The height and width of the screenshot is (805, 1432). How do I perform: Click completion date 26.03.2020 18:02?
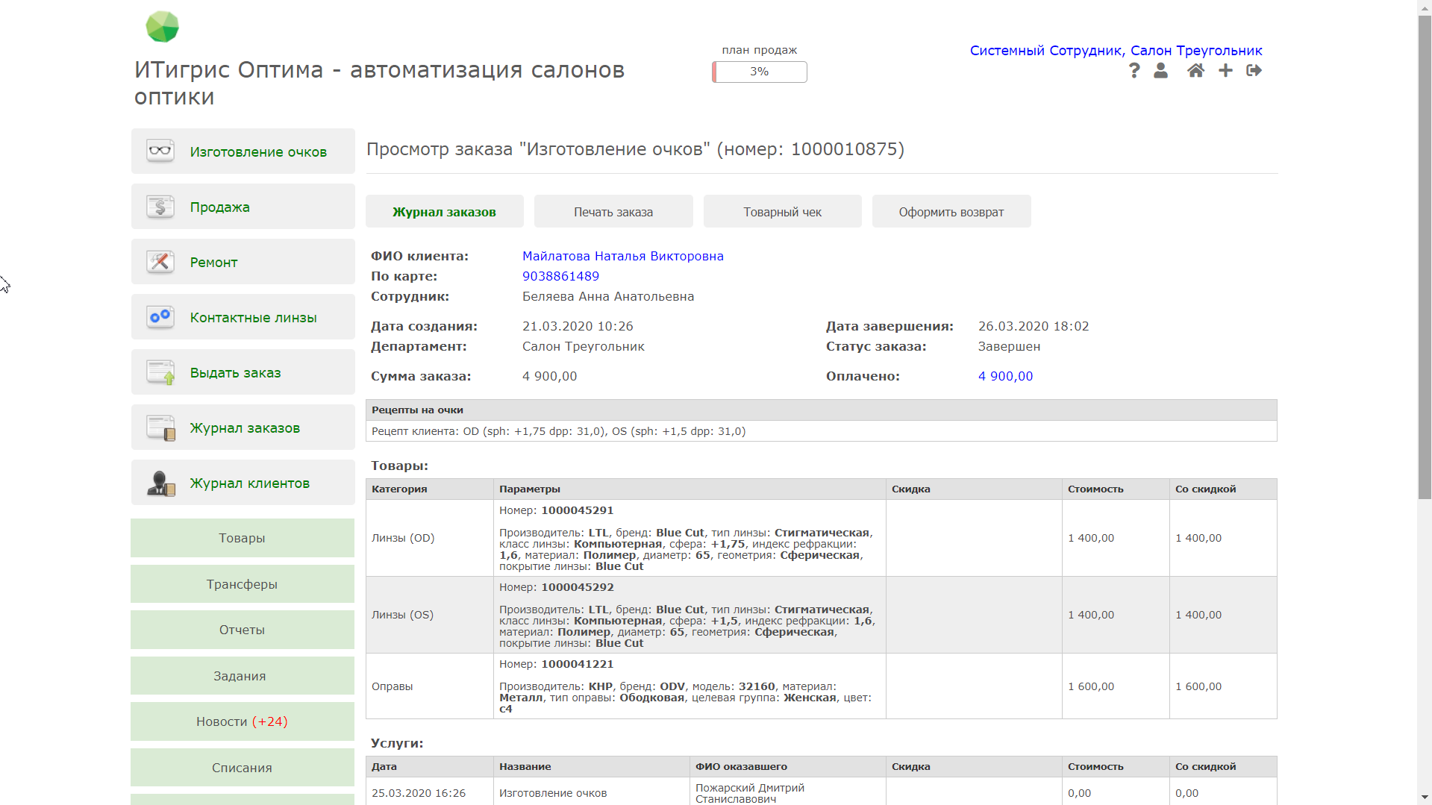coord(1034,326)
